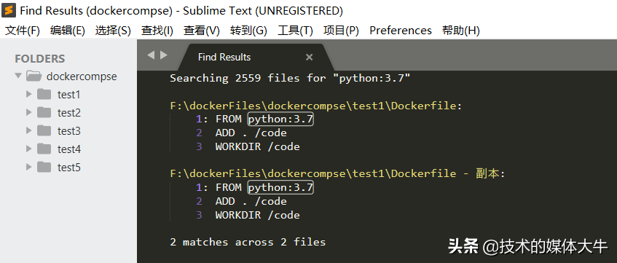The image size is (617, 263).
Task: Expand the test4 folder
Action: [28, 149]
